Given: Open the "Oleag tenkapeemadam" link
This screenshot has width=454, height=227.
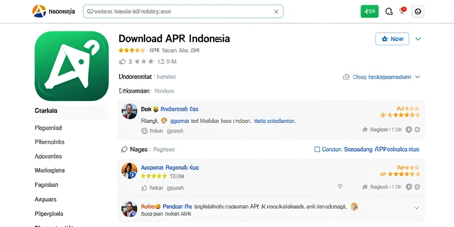Looking at the screenshot, I should pyautogui.click(x=382, y=77).
